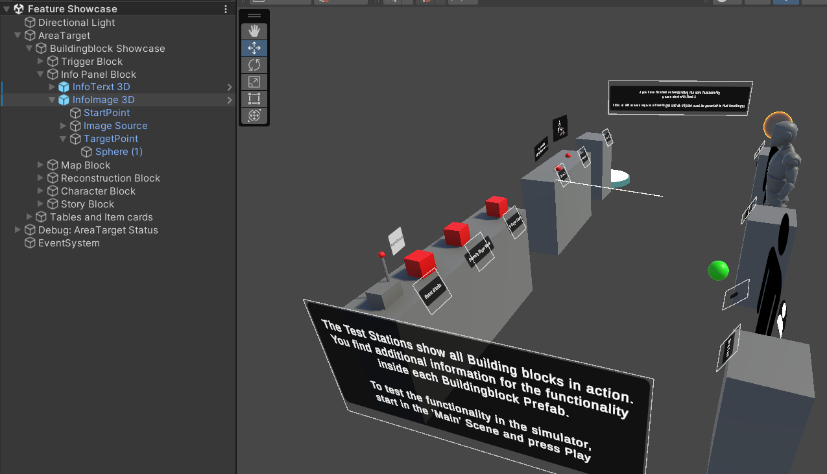The height and width of the screenshot is (474, 827).
Task: Collapse the AreaTarget object
Action: (18, 36)
